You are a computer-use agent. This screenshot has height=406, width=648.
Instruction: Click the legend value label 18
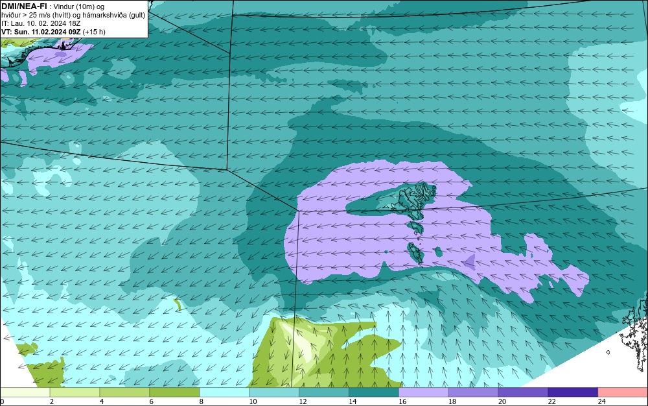pos(452,401)
